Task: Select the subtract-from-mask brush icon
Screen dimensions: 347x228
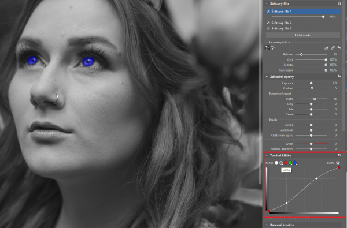Action: (x=273, y=48)
